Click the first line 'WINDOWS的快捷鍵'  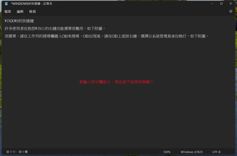(19, 21)
